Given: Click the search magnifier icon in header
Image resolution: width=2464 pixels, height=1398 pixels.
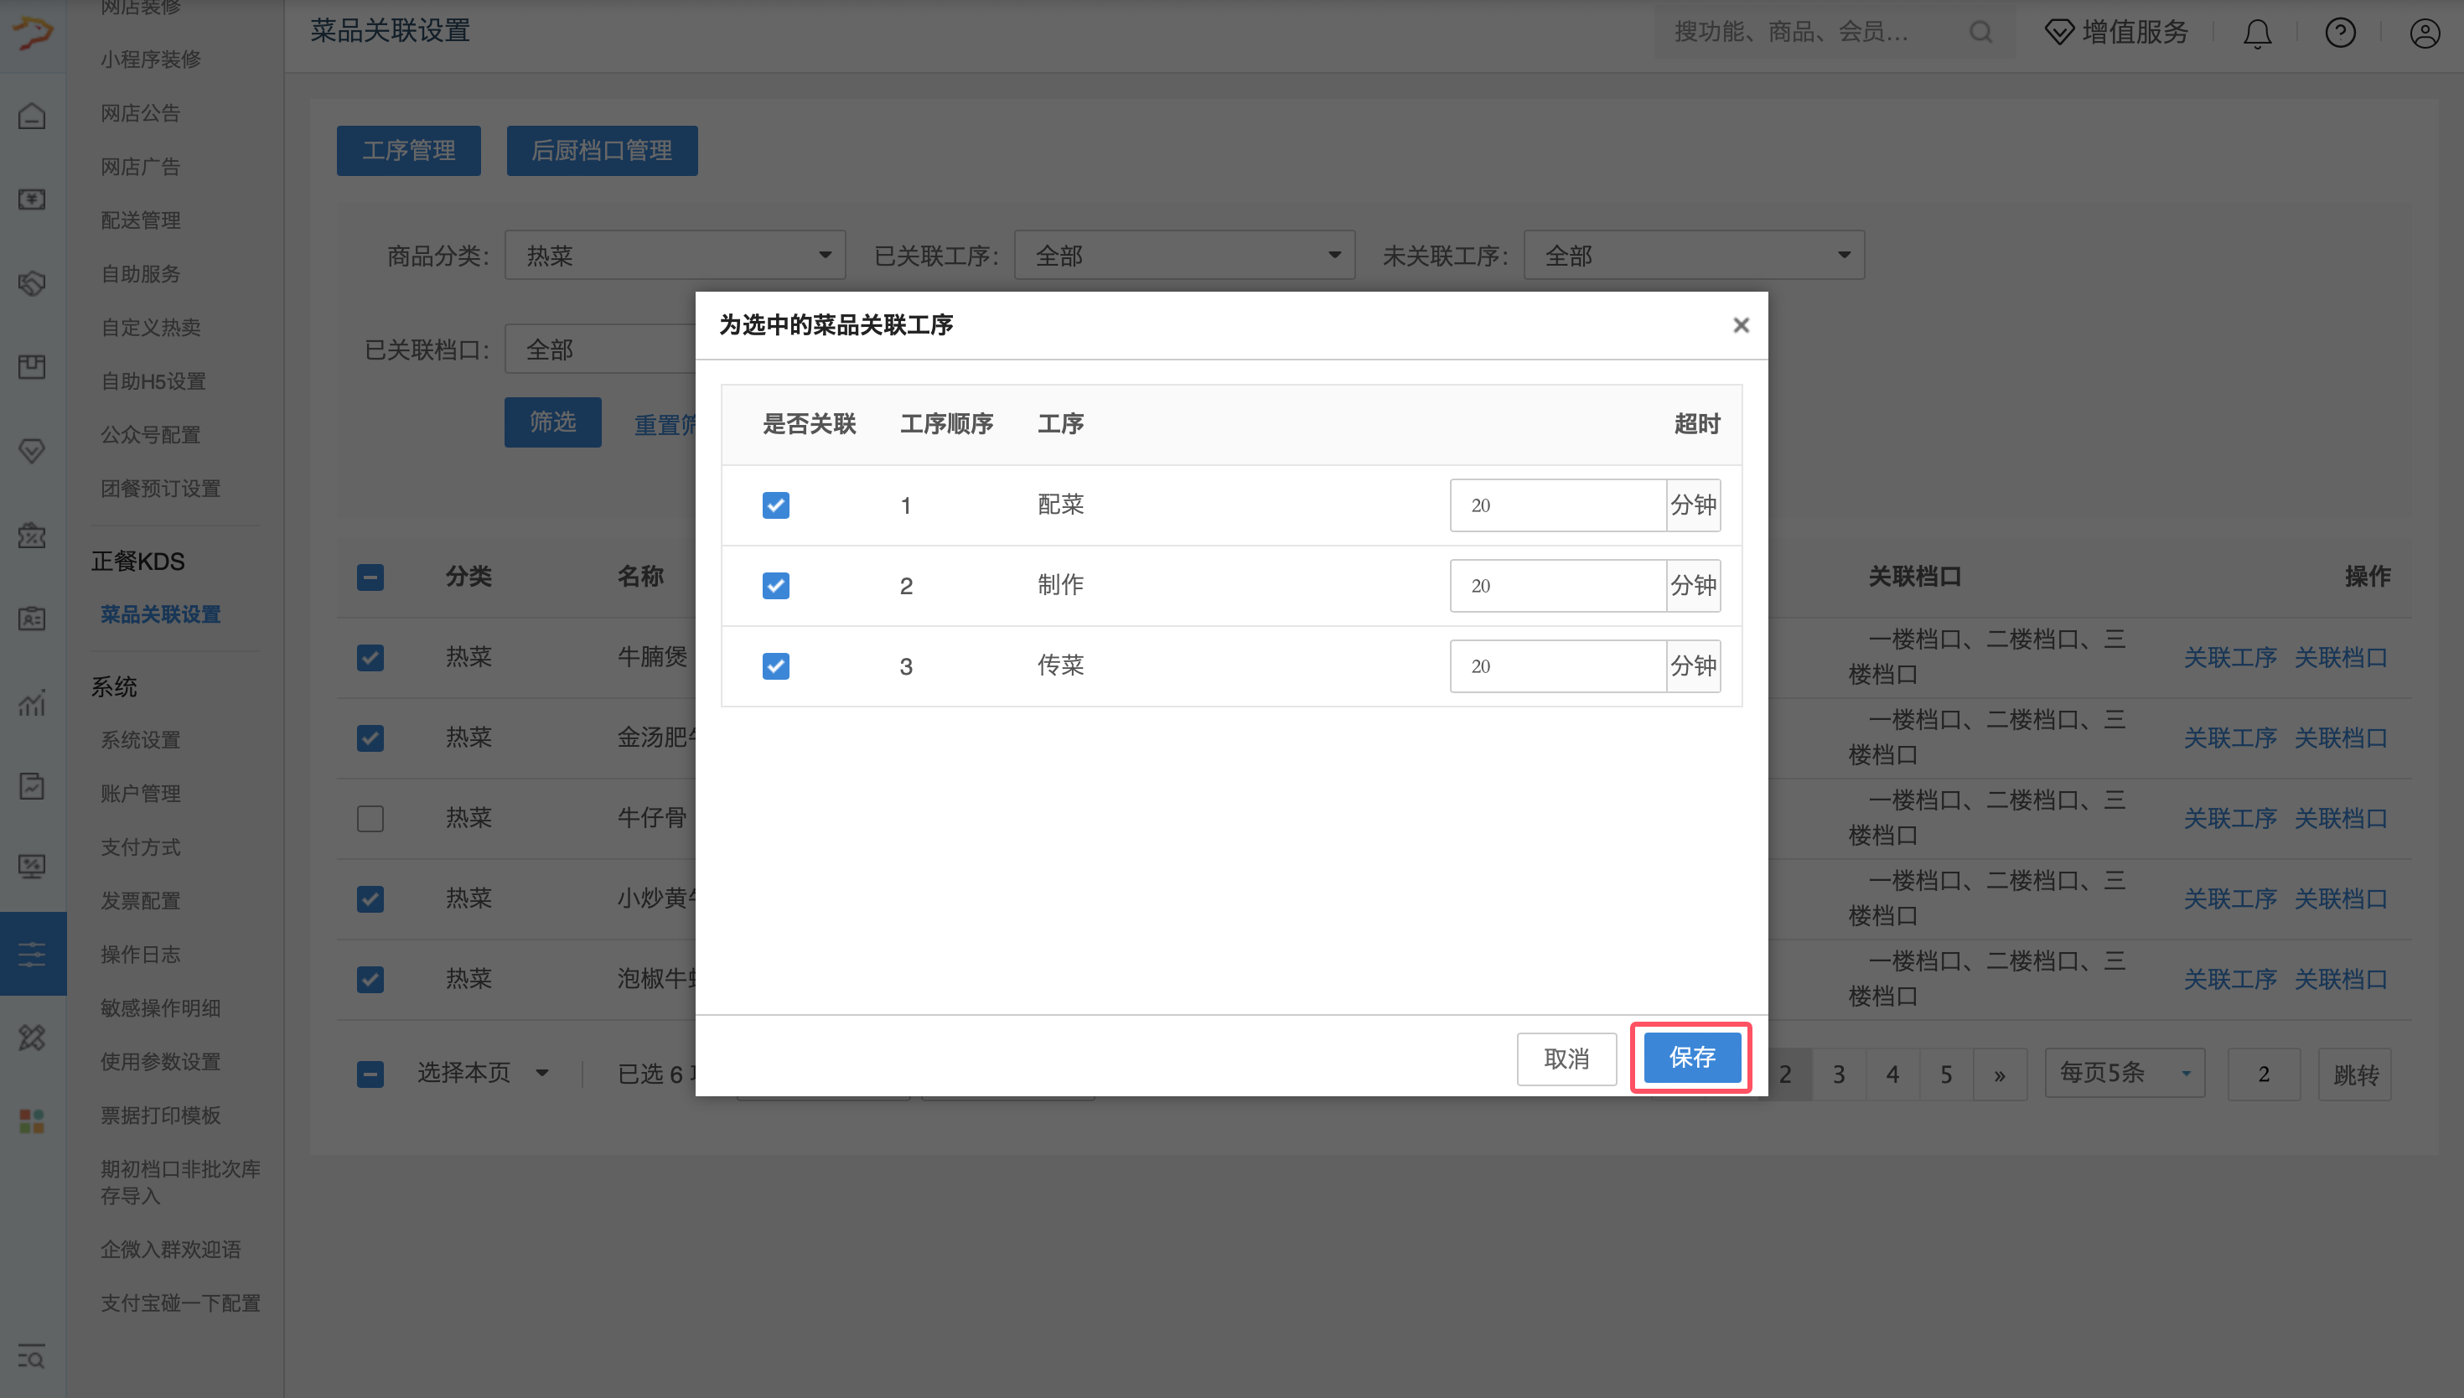Looking at the screenshot, I should 1980,32.
